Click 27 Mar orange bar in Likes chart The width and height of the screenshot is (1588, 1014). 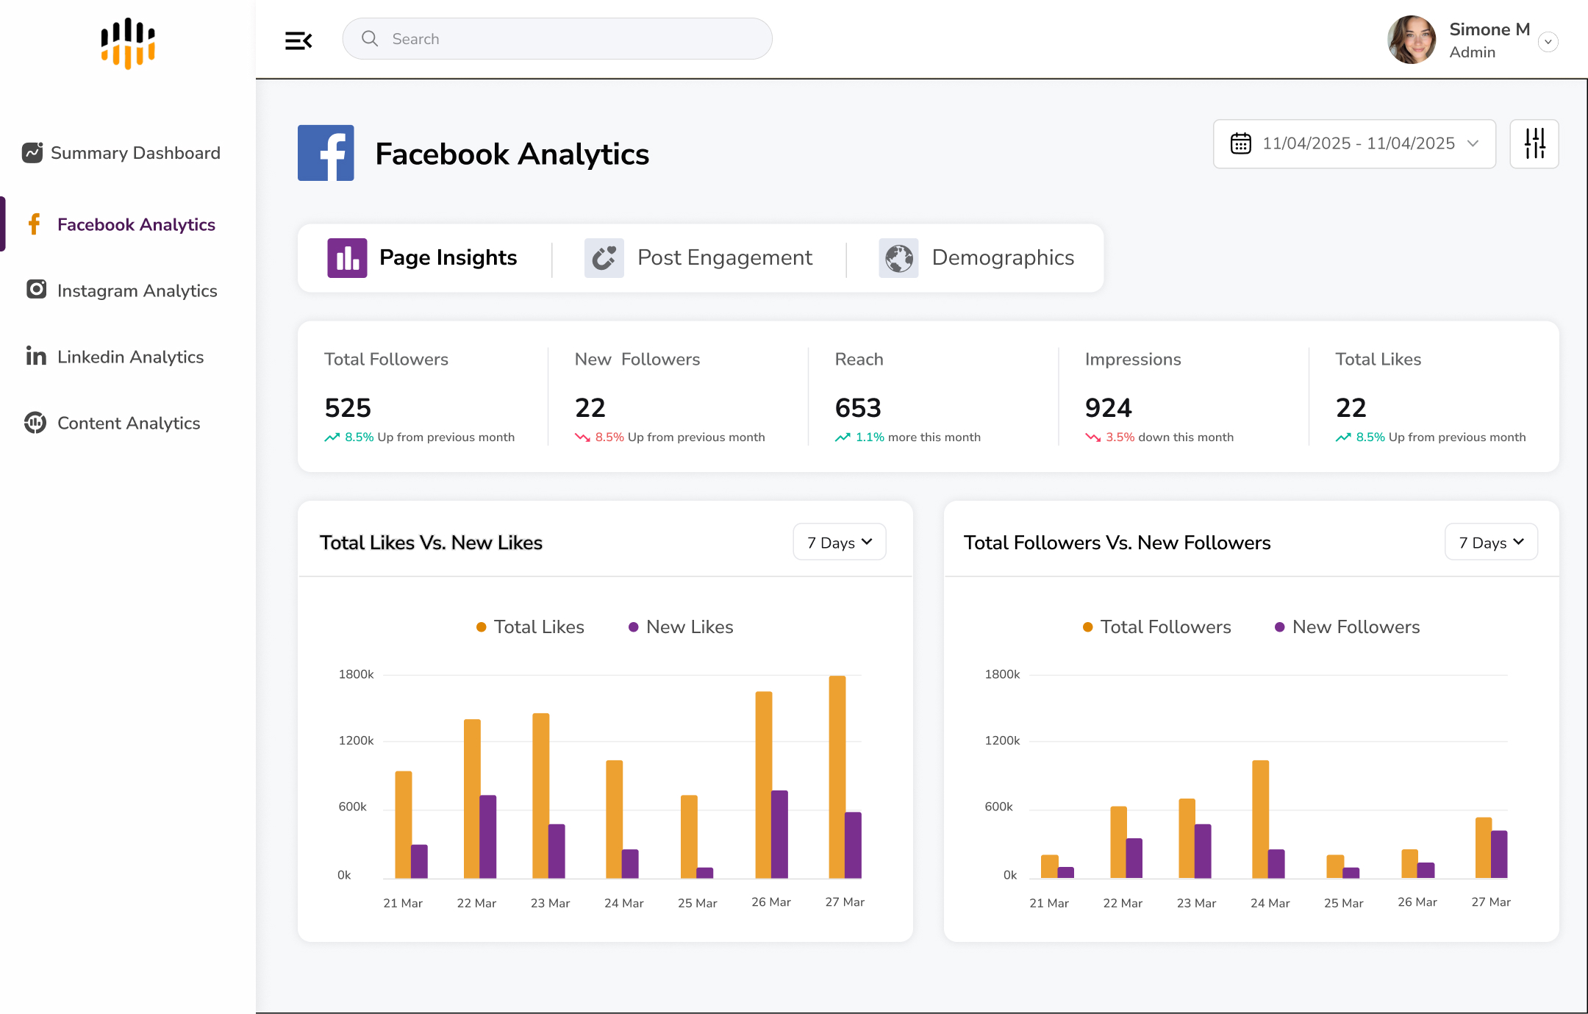point(837,776)
